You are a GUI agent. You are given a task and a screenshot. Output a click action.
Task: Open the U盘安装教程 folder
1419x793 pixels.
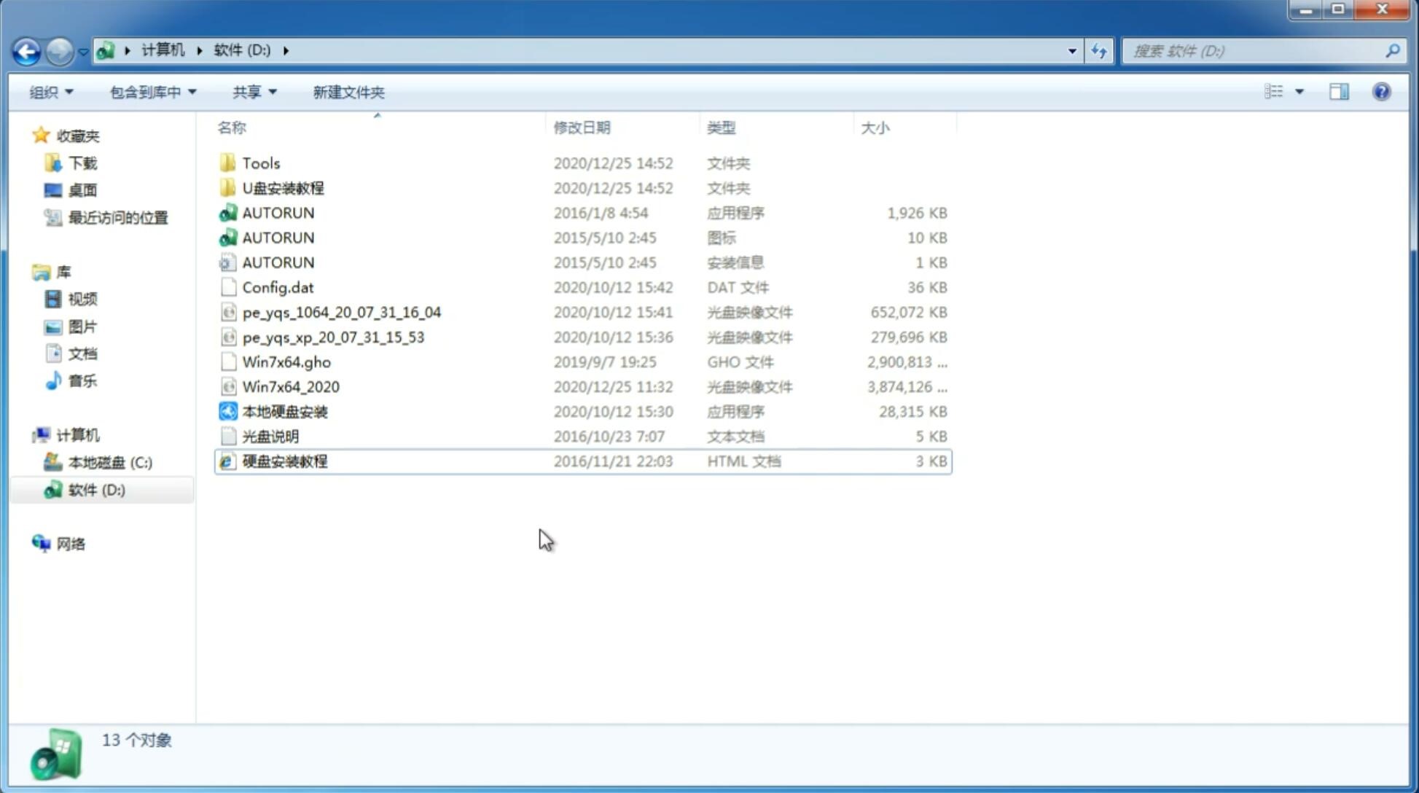tap(283, 187)
